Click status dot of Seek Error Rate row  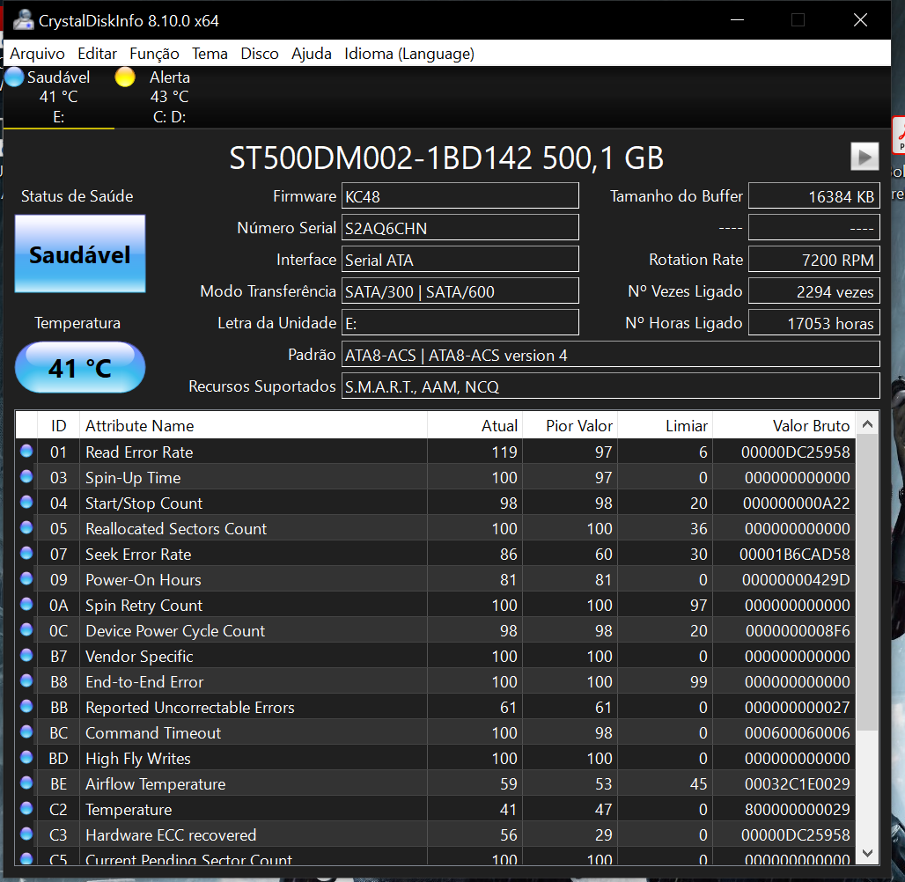(x=26, y=553)
